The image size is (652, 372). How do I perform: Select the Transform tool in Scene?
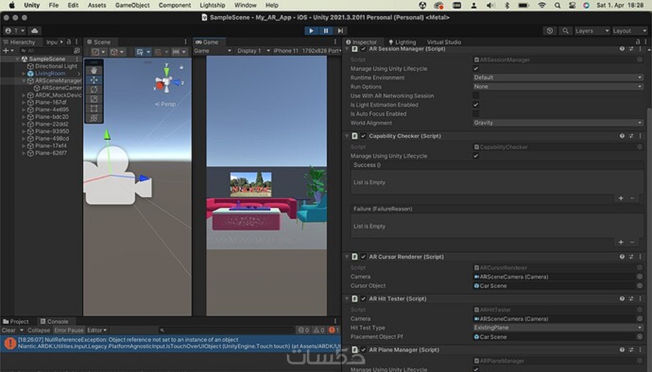[94, 118]
